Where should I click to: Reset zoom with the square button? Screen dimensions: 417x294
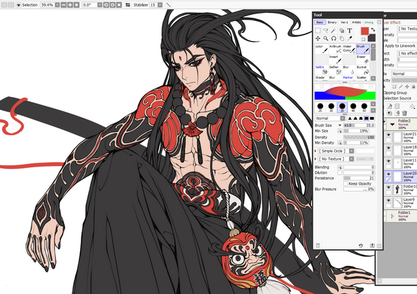[76, 5]
